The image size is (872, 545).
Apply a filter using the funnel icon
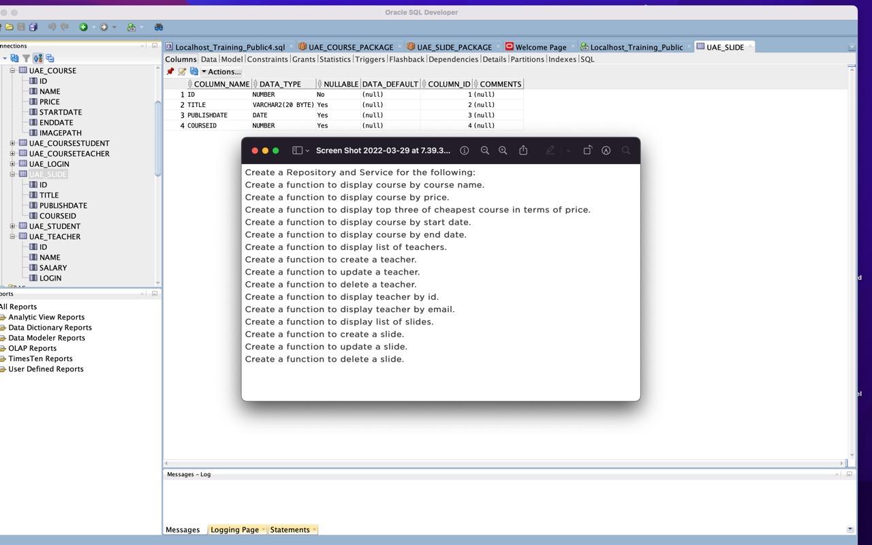[27, 58]
